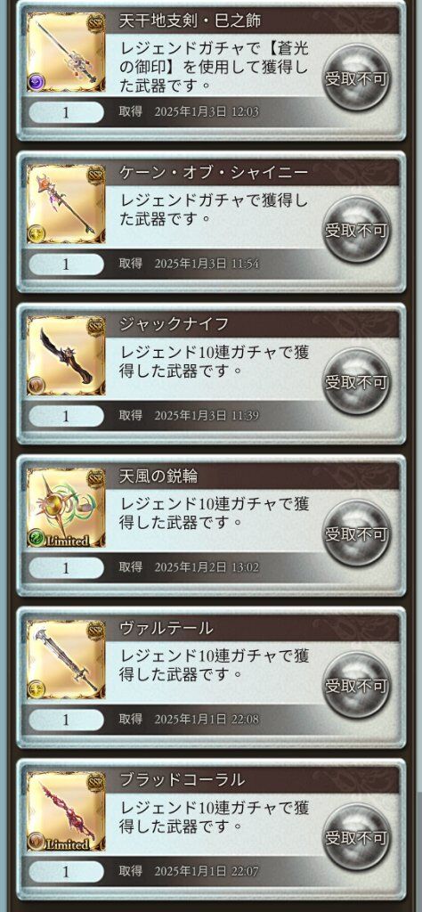The image size is (422, 912).
Task: Click 受取不可 button beside ヴァルテール
Action: [356, 685]
